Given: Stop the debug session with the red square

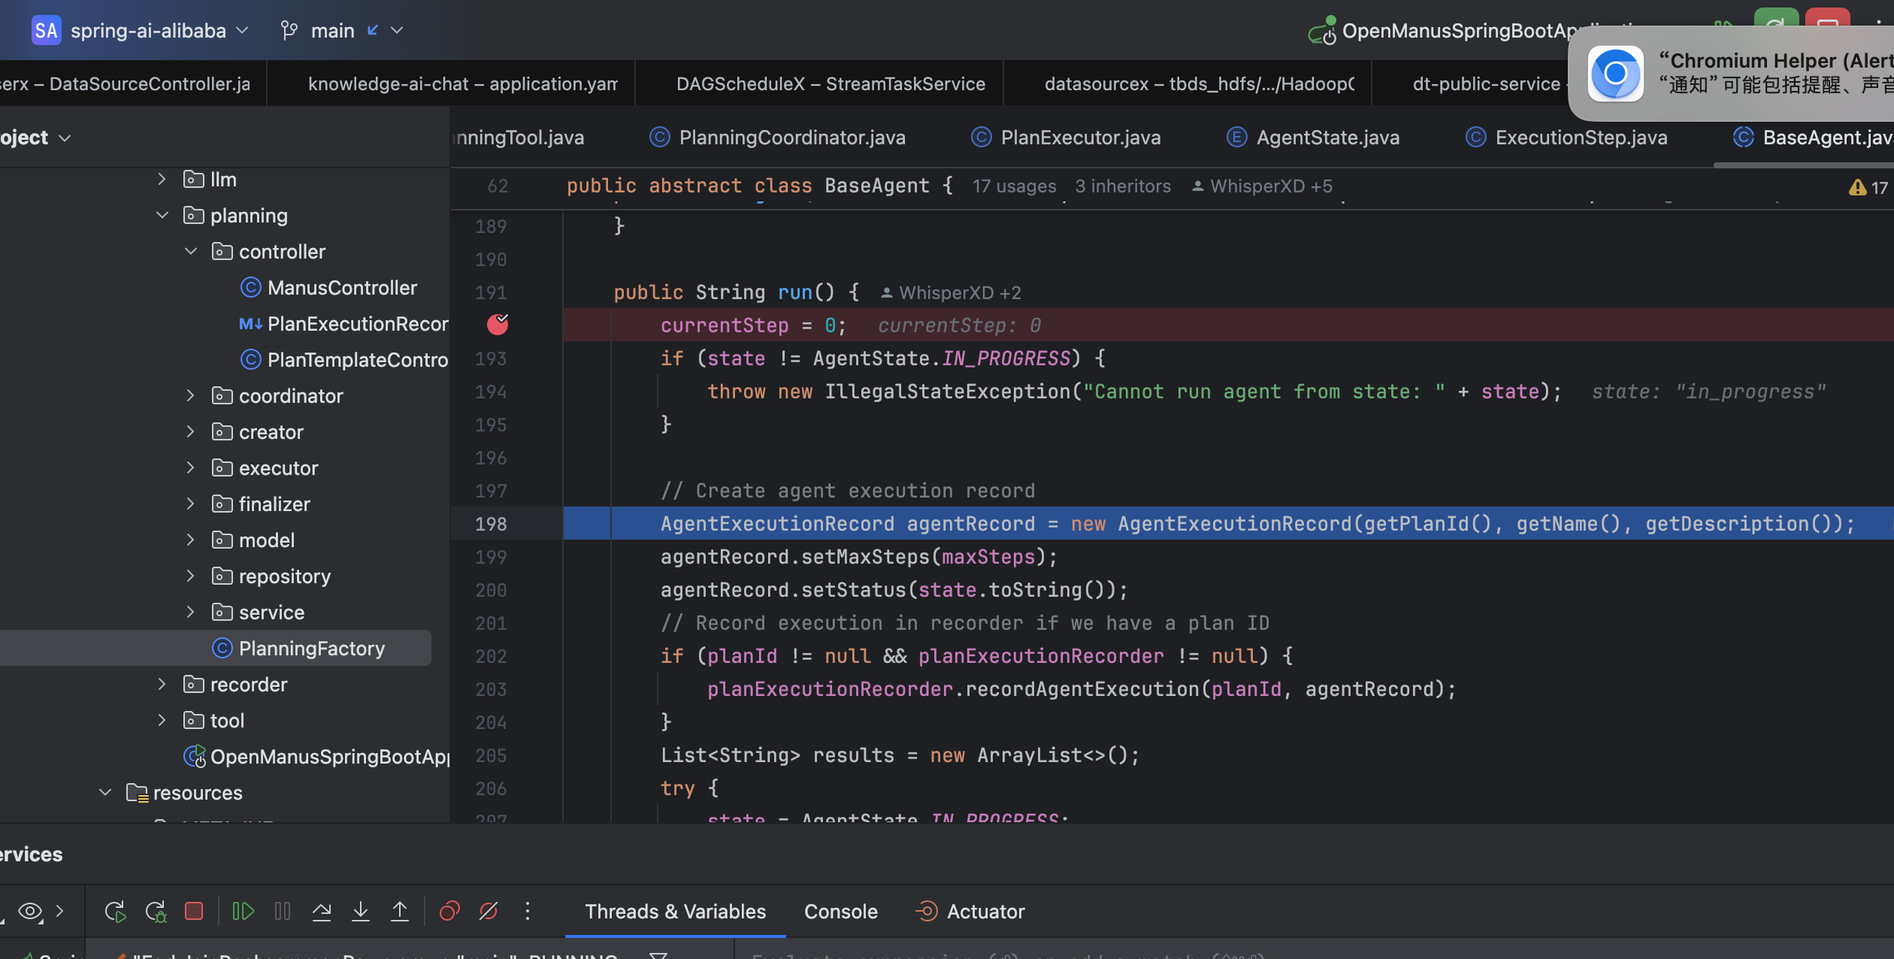Looking at the screenshot, I should coord(194,912).
